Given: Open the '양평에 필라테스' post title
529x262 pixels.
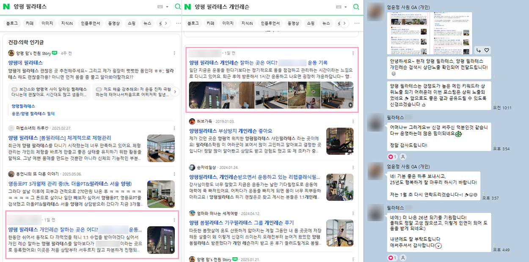Looking at the screenshot, I should [25, 62].
